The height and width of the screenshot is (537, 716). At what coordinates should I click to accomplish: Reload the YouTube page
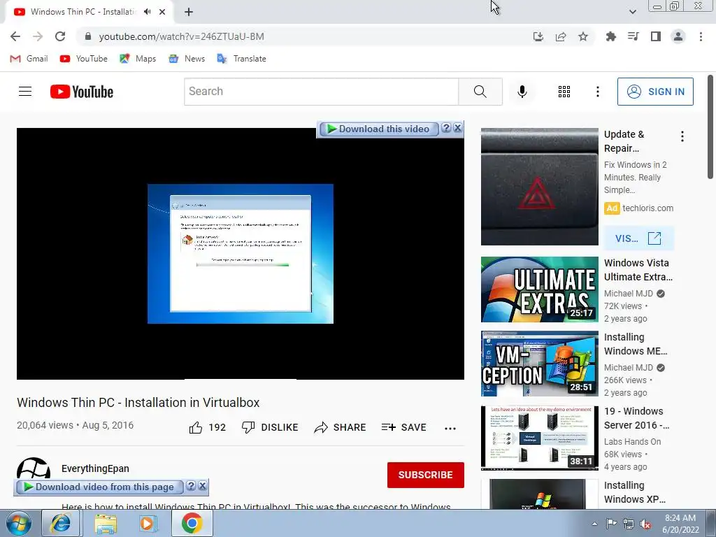click(60, 36)
